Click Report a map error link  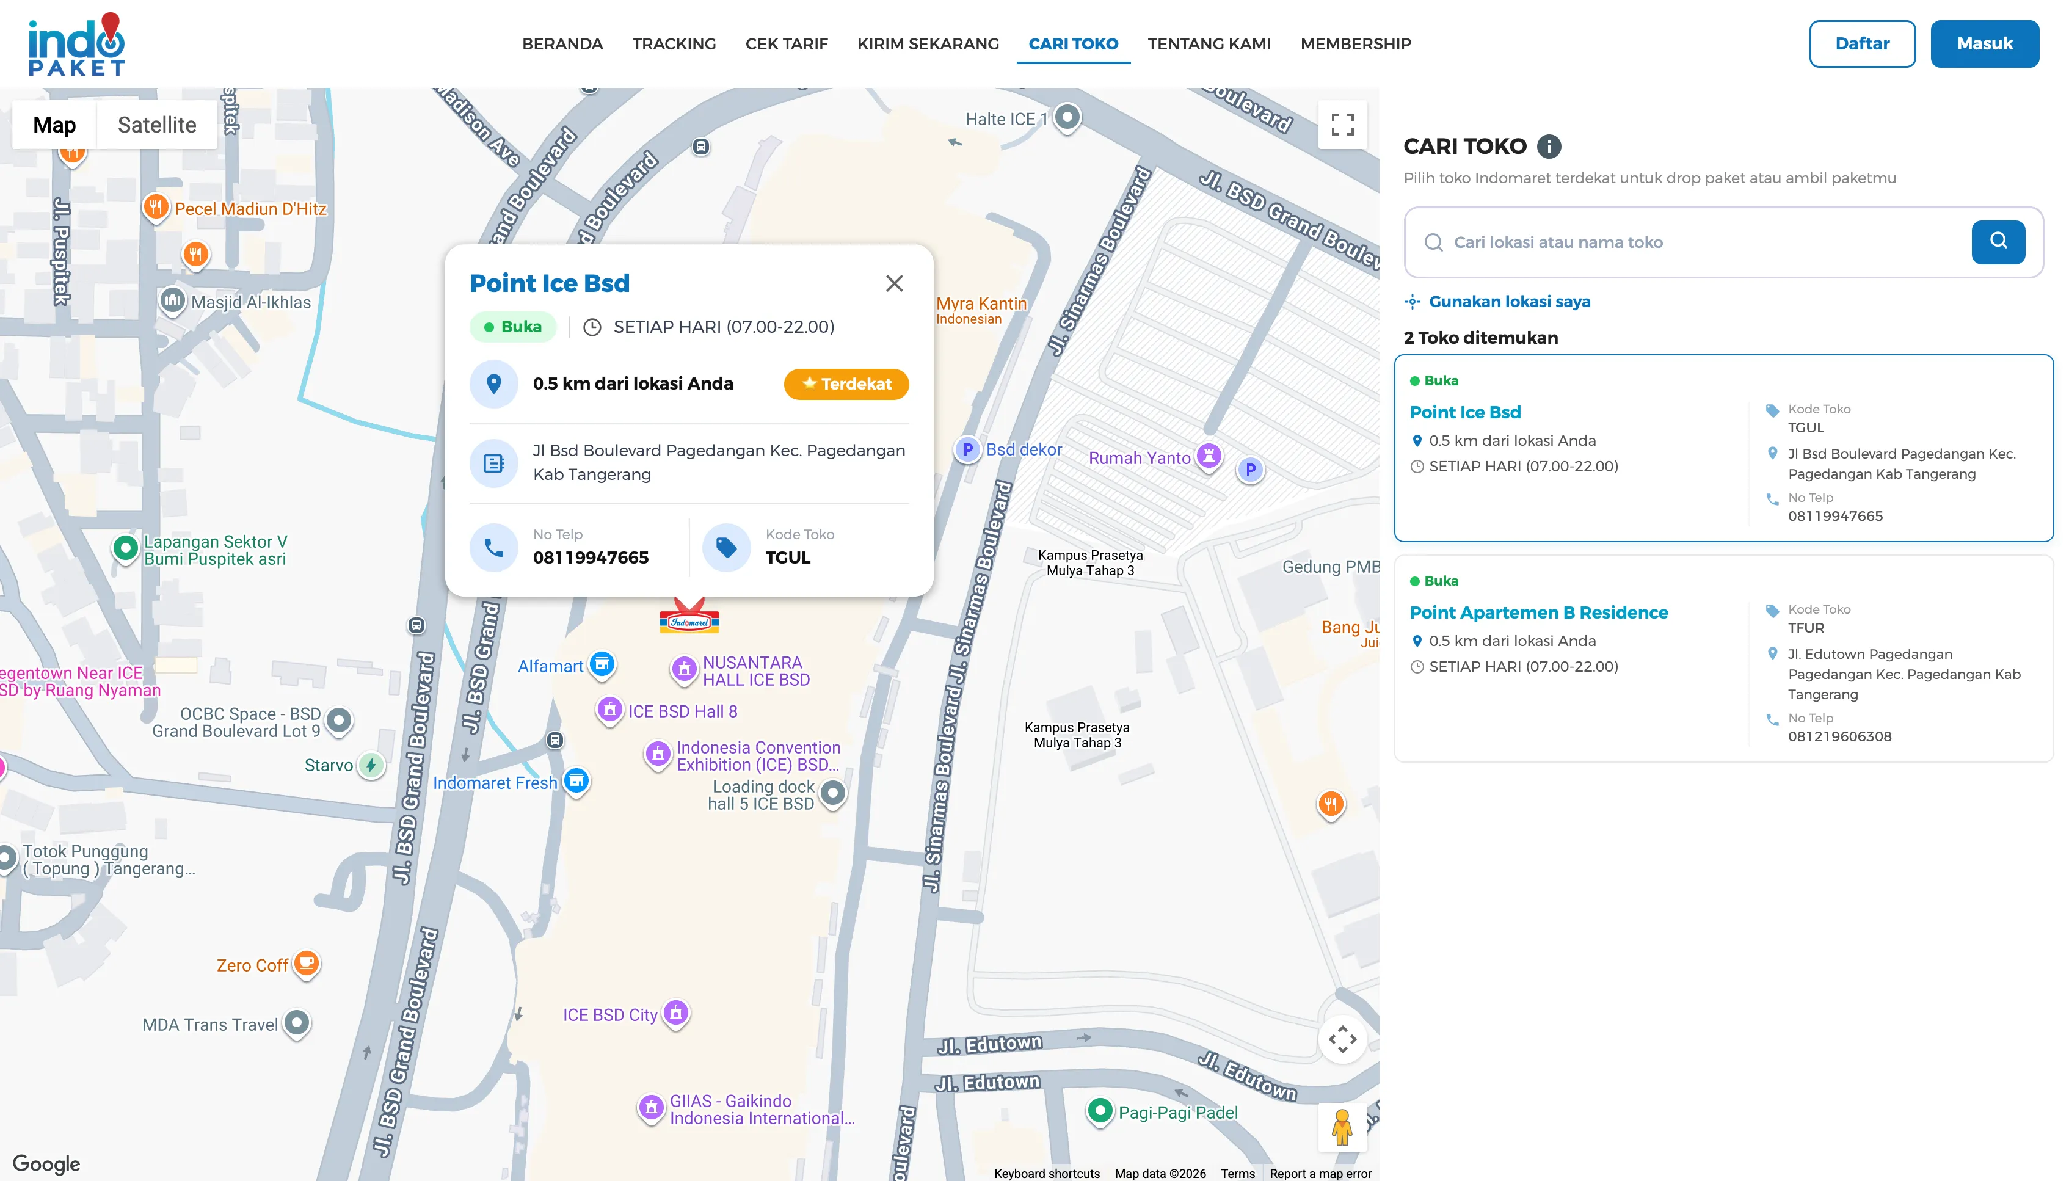click(x=1320, y=1173)
